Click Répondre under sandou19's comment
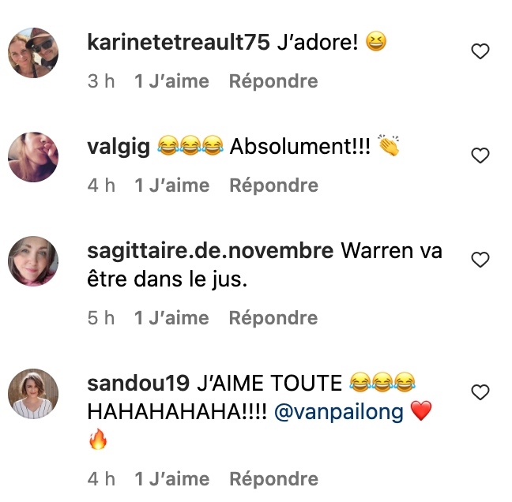 point(273,479)
